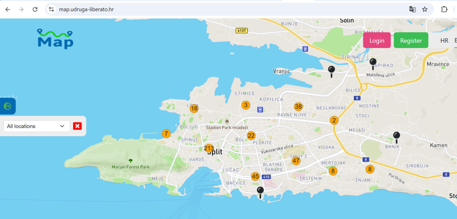Screen dimensions: 457x219
Task: Click the black location pin near Brnik
Action: tap(396, 136)
